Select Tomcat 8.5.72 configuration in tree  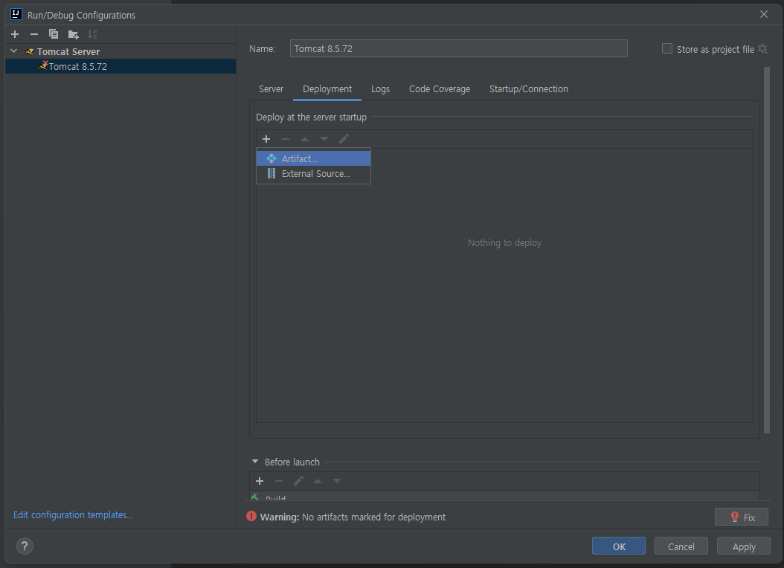(x=121, y=66)
